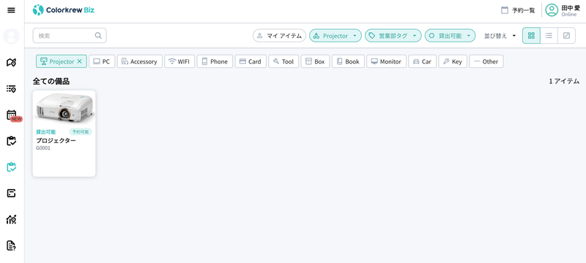Viewport: 586px width, 263px height.
Task: Filter by Monitor category
Action: 387,61
